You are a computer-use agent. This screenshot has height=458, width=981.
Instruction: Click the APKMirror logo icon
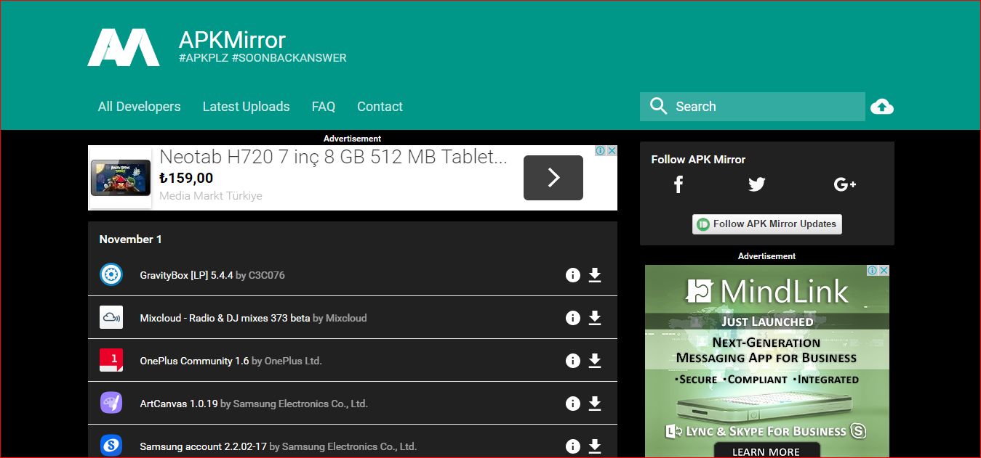click(x=124, y=48)
